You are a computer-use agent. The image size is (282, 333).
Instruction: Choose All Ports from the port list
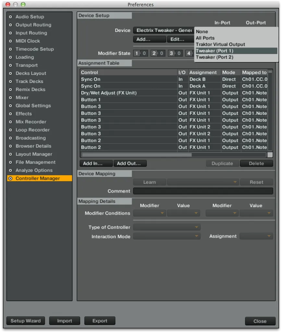click(236, 38)
